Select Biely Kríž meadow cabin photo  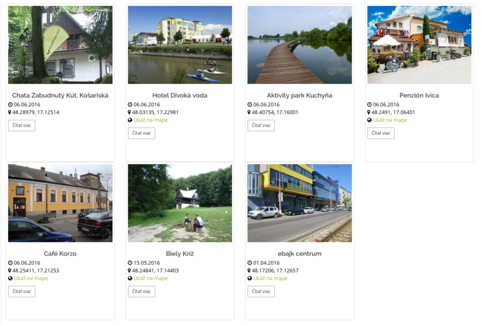click(x=180, y=203)
